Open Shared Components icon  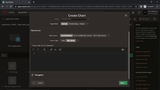click(x=135, y=19)
